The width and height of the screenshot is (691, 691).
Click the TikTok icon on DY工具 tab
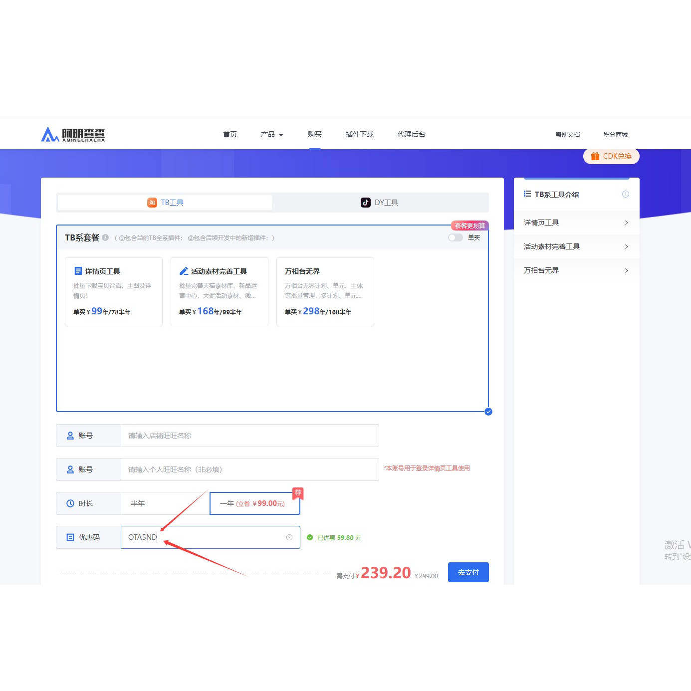point(366,202)
